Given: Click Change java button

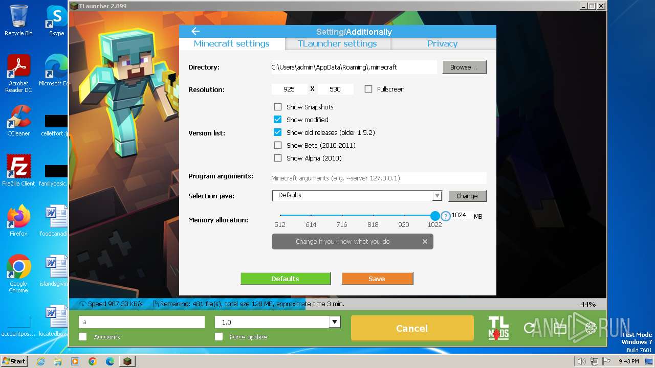Looking at the screenshot, I should pos(467,196).
